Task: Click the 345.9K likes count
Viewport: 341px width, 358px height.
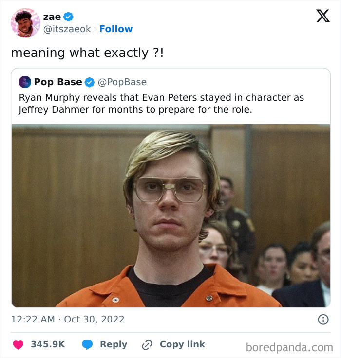Action: [x=48, y=344]
